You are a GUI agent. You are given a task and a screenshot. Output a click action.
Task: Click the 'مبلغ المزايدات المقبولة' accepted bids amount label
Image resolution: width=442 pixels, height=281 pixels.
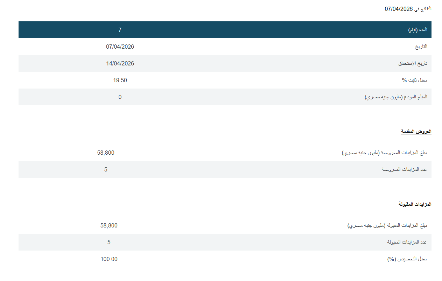[x=387, y=226]
